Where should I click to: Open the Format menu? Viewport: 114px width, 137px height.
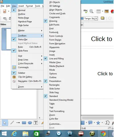point(29,6)
